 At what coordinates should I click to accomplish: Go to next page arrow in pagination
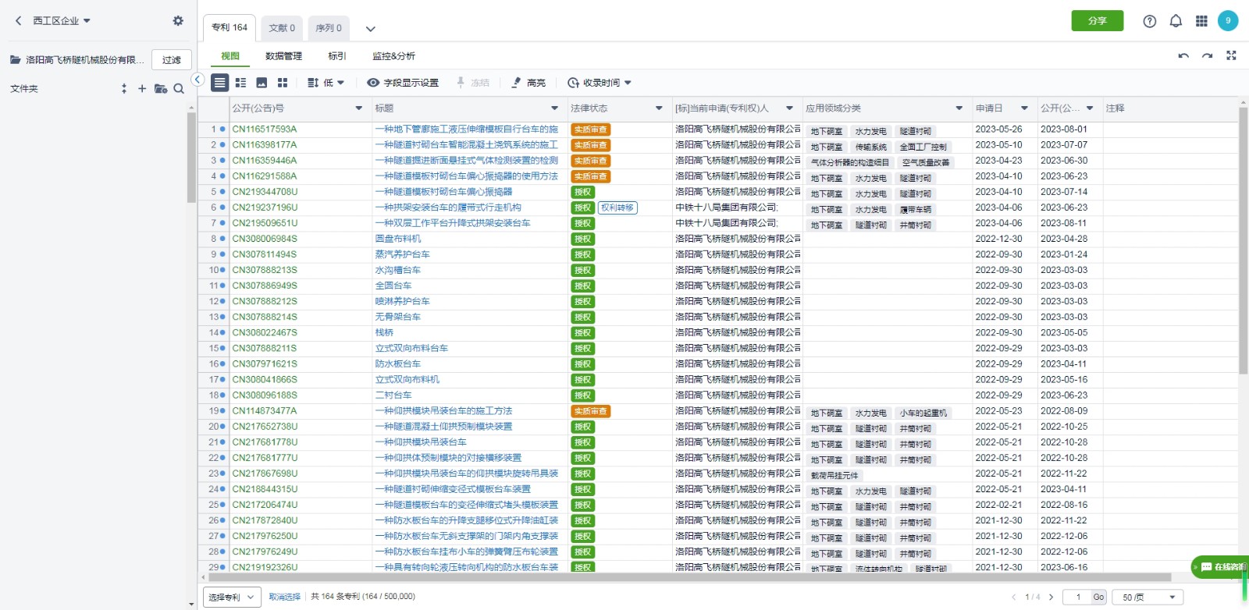pyautogui.click(x=1051, y=598)
